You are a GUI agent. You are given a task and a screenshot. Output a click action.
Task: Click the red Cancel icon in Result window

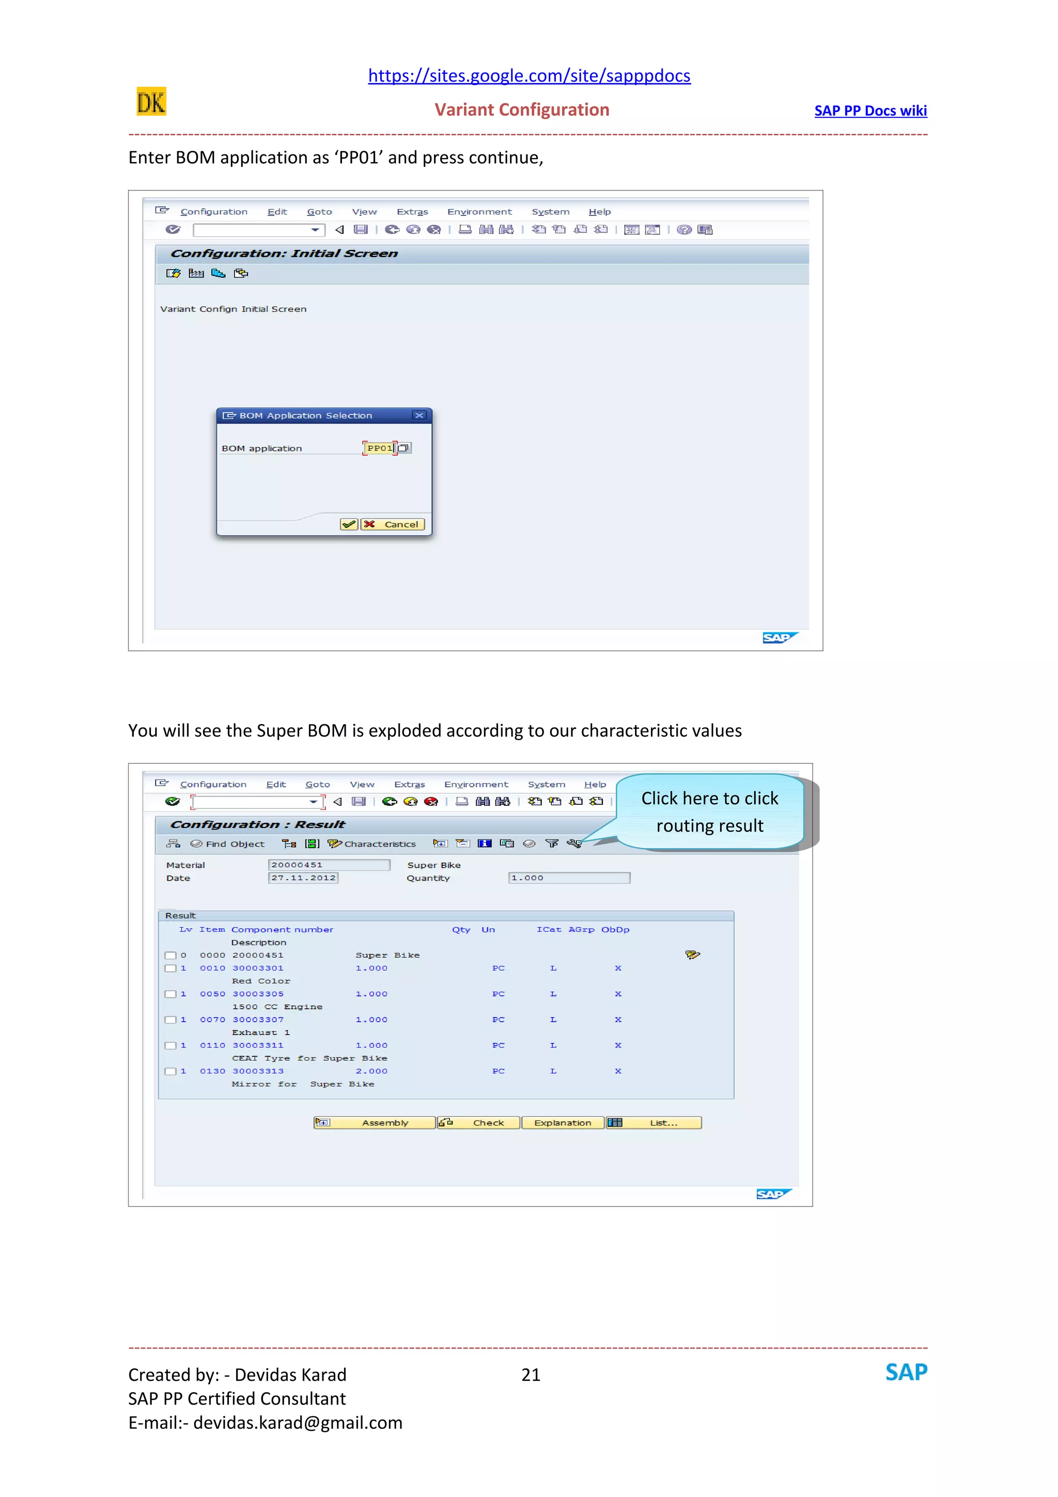(x=431, y=801)
